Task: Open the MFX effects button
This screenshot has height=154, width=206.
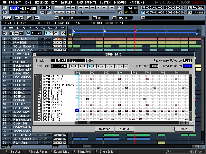Action: [101, 18]
